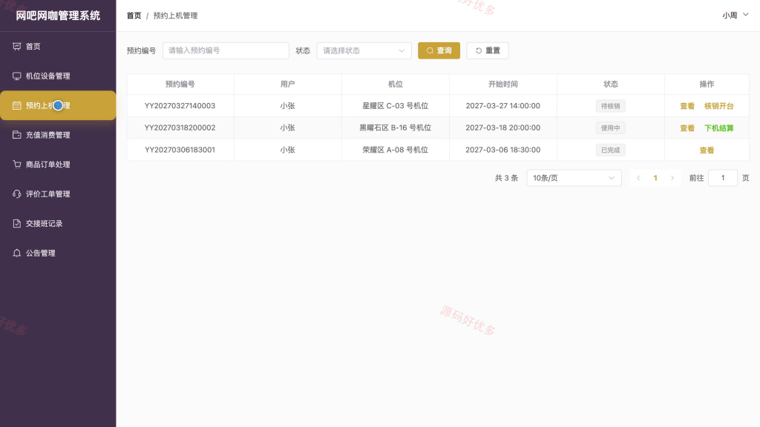Go to the previous page arrow
This screenshot has width=760, height=427.
pyautogui.click(x=638, y=178)
